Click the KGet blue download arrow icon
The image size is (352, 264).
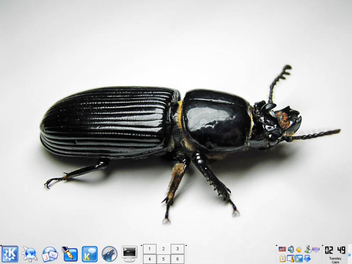(308, 258)
